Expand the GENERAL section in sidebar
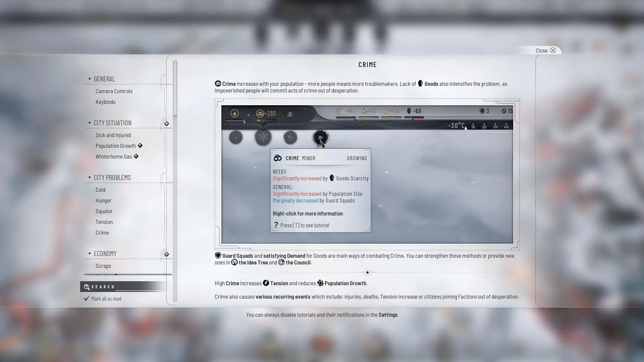 [x=104, y=78]
